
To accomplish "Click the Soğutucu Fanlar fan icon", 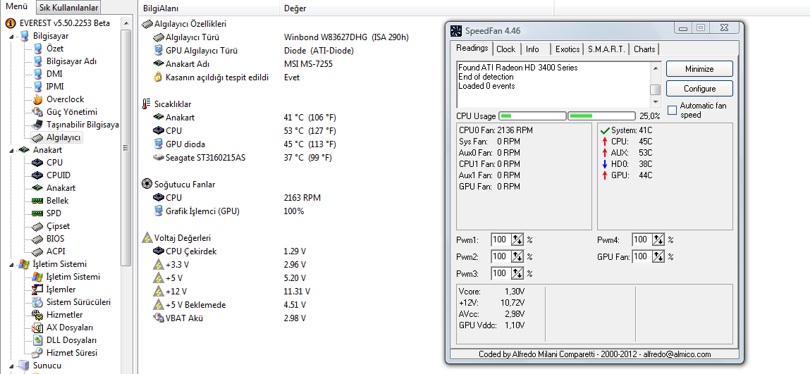I will point(147,184).
